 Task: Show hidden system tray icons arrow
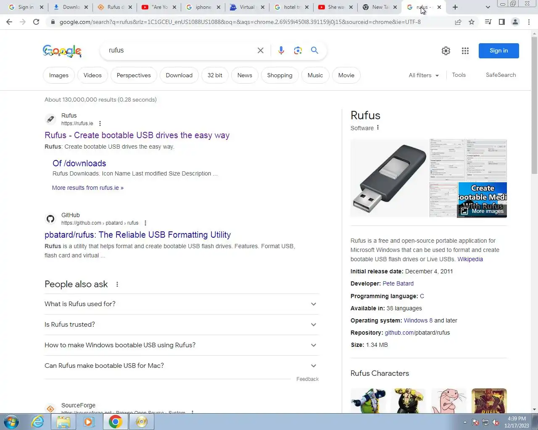pos(465,422)
